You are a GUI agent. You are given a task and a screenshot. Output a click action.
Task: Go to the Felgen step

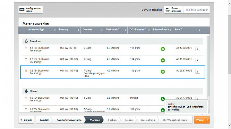tap(129, 120)
